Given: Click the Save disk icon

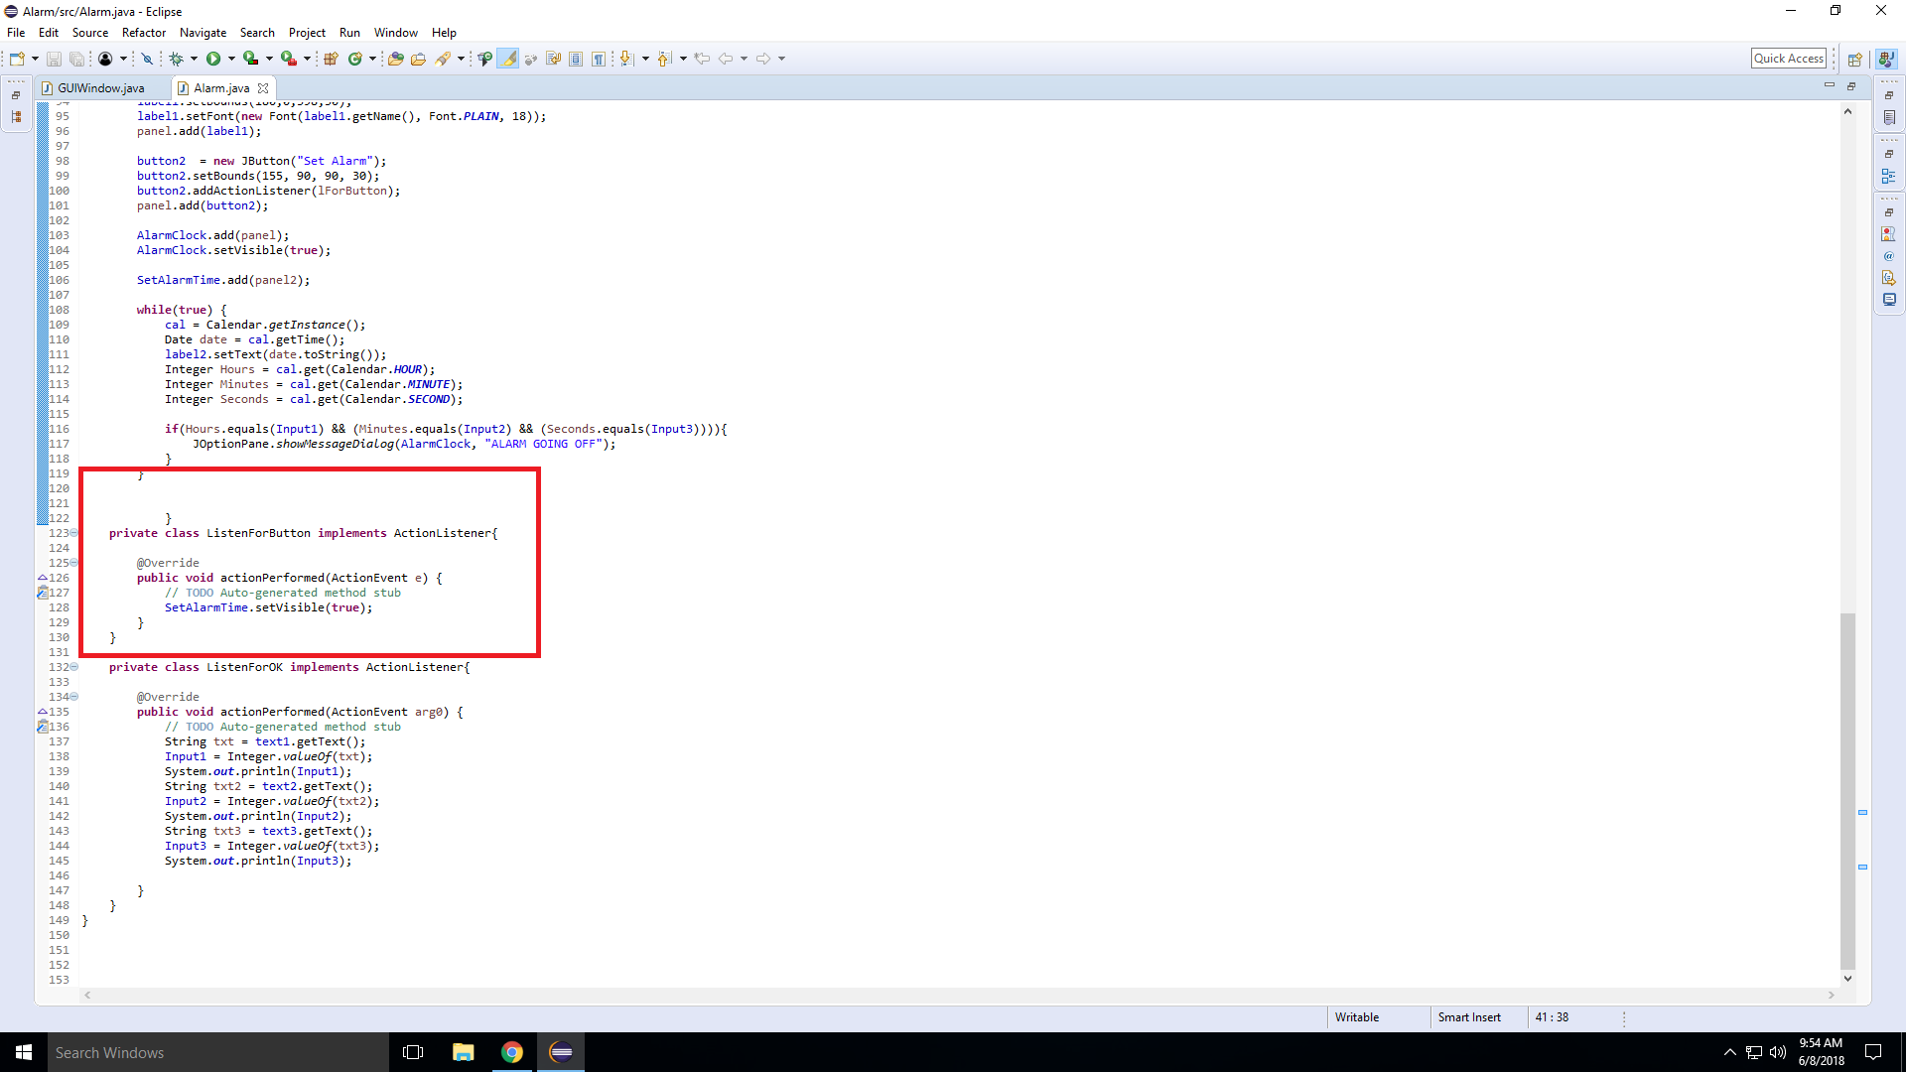Looking at the screenshot, I should tap(55, 59).
